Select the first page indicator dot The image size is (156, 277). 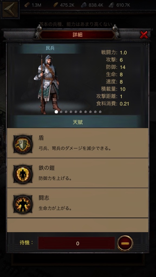click(56, 112)
